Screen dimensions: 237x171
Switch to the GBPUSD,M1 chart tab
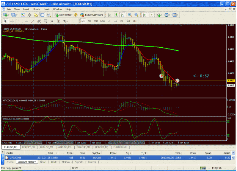tap(65, 147)
